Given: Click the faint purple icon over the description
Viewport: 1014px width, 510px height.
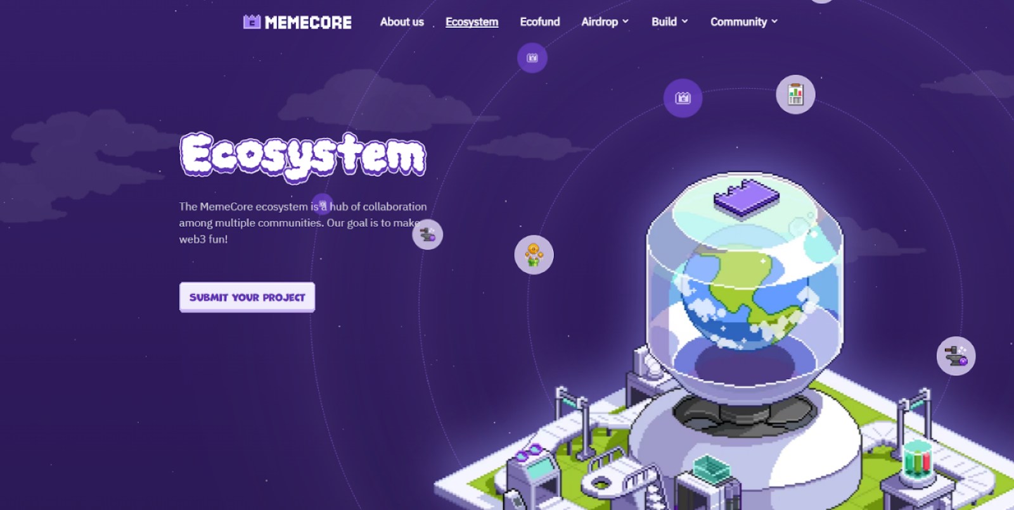Looking at the screenshot, I should (322, 204).
